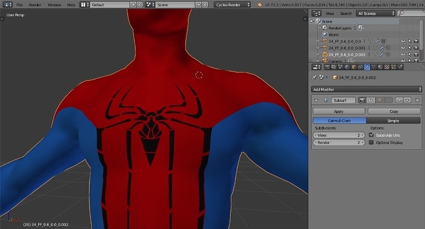Switch to Render Layers properties tab
Screen dimensions: 425x229
pos(334,67)
